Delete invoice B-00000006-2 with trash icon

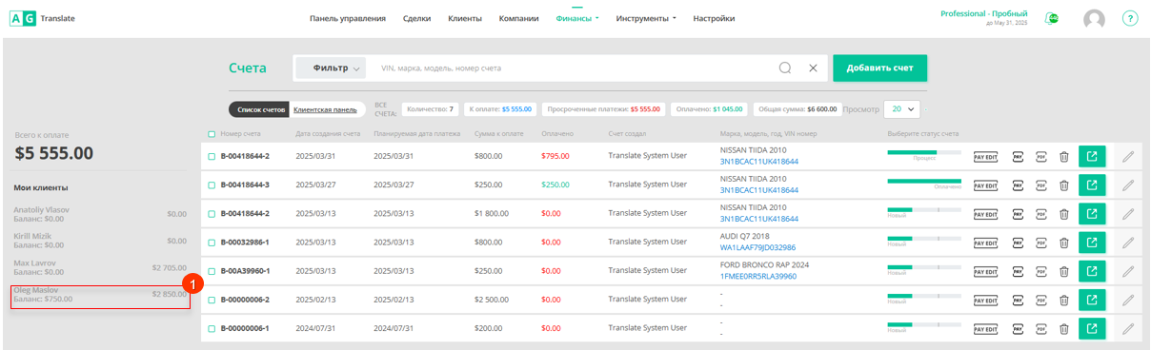tap(1063, 300)
